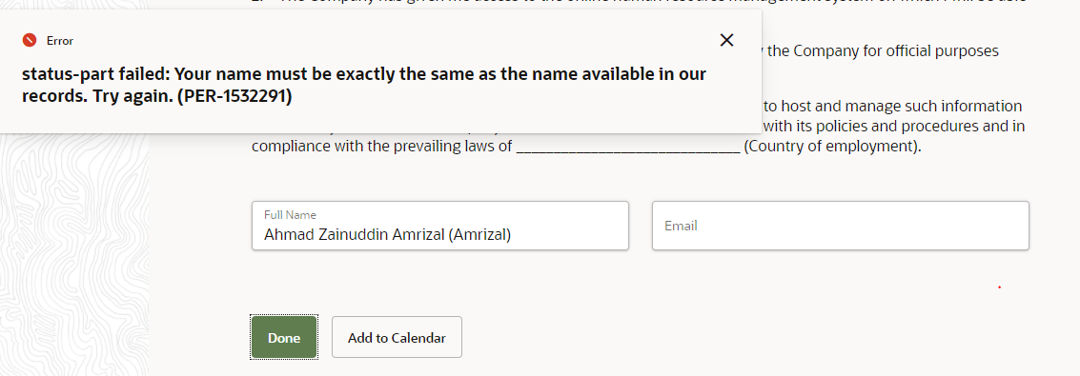Click the "Error" heading label
This screenshot has height=376, width=1080.
(x=60, y=41)
